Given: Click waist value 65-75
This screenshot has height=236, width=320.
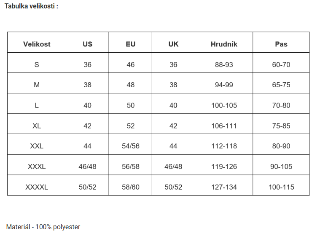Looking at the screenshot, I should point(281,85).
